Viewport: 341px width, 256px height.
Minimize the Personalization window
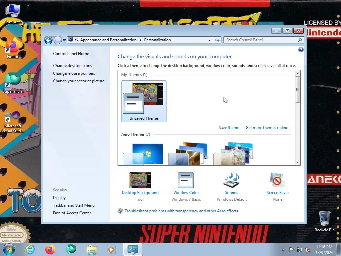pos(276,31)
